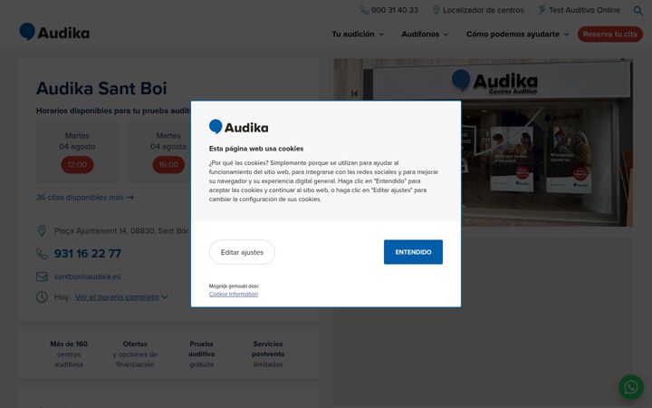Image resolution: width=652 pixels, height=408 pixels.
Task: Click the phone icon beside 900 31 40 33
Action: pyautogui.click(x=364, y=10)
